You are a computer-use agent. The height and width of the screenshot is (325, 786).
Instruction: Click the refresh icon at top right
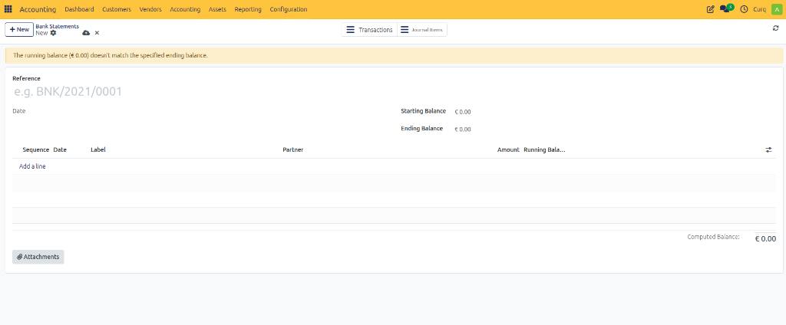pyautogui.click(x=775, y=28)
